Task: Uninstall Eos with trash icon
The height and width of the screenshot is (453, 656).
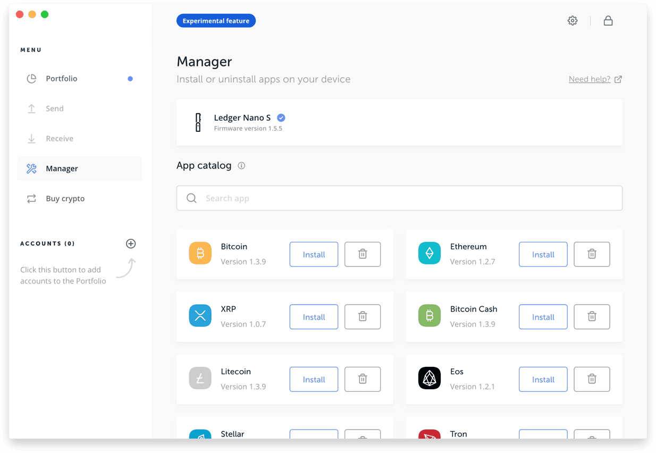Action: click(592, 379)
